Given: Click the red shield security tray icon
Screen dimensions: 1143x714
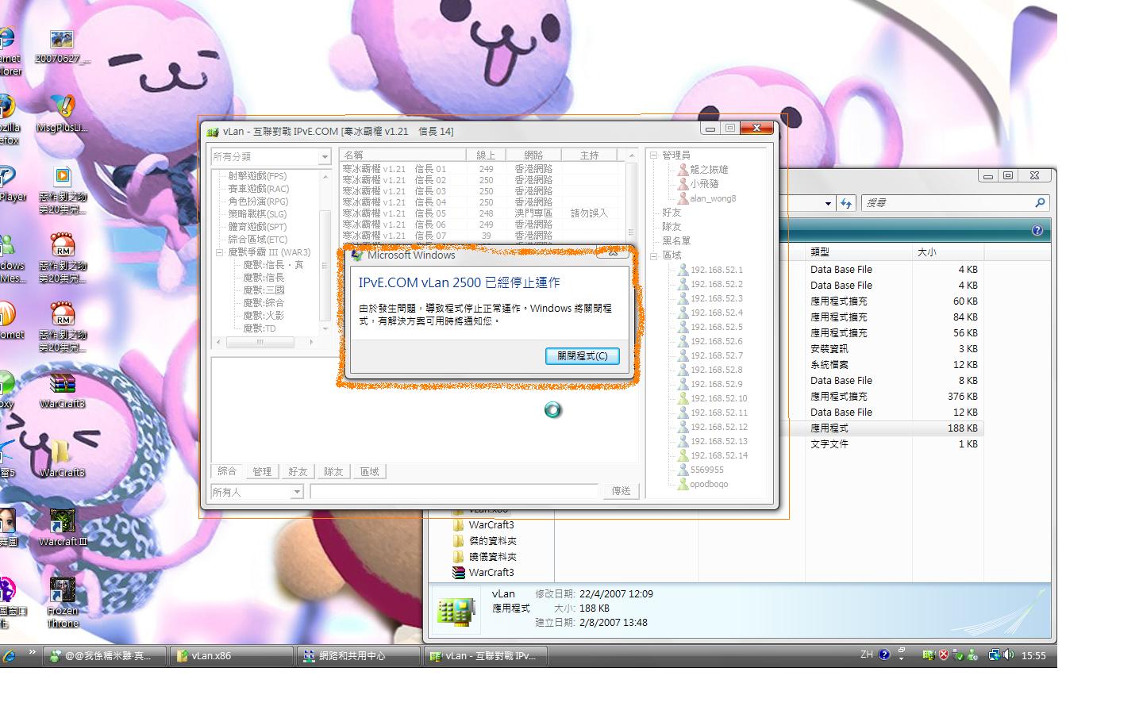Looking at the screenshot, I should (x=944, y=655).
